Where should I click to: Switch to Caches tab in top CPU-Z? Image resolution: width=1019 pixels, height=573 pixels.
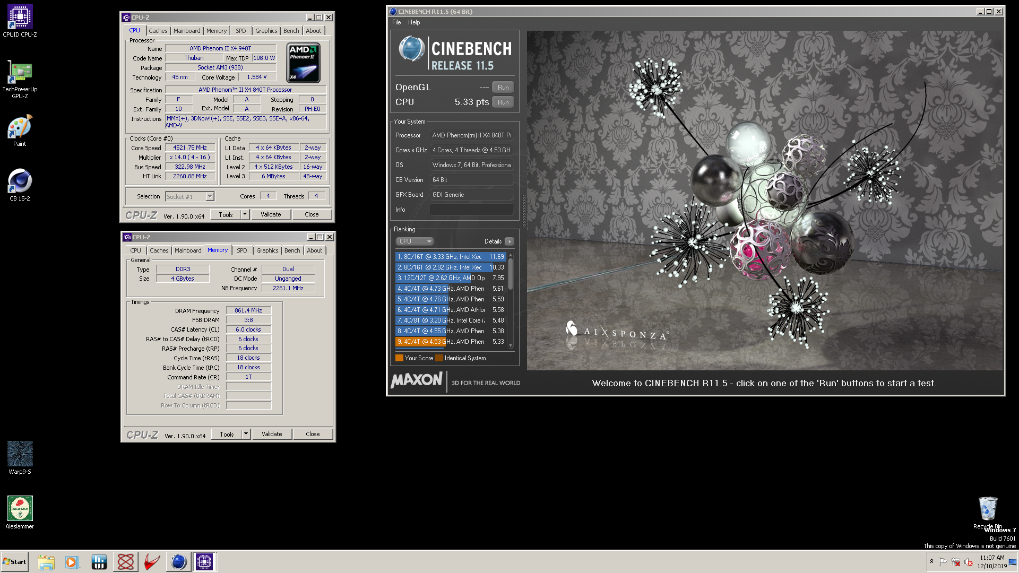(158, 31)
